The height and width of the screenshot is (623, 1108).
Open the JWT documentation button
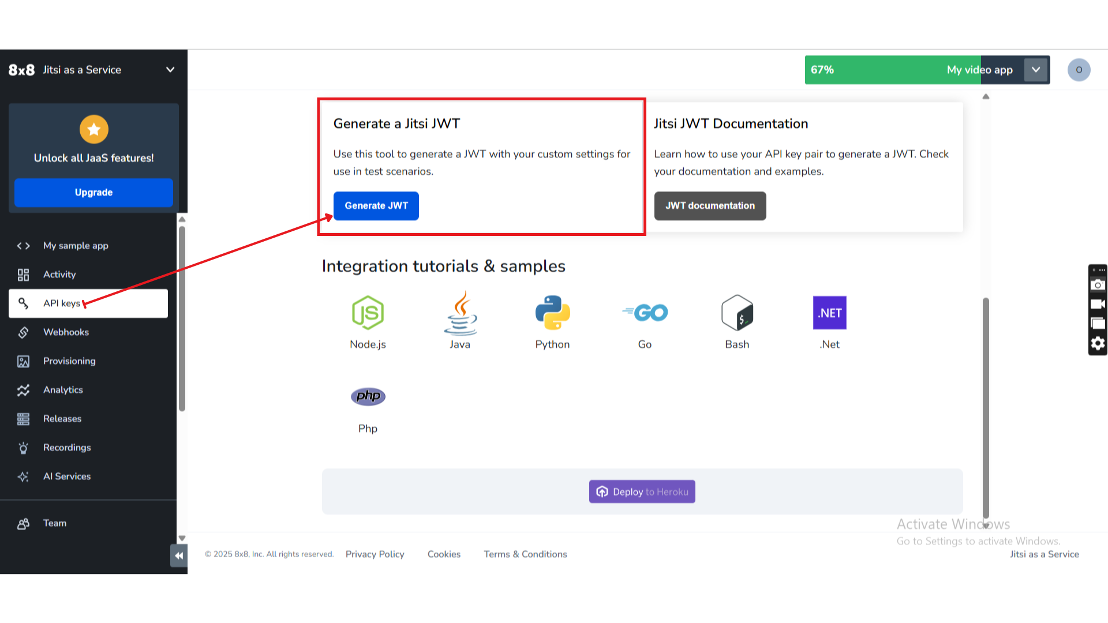tap(710, 206)
